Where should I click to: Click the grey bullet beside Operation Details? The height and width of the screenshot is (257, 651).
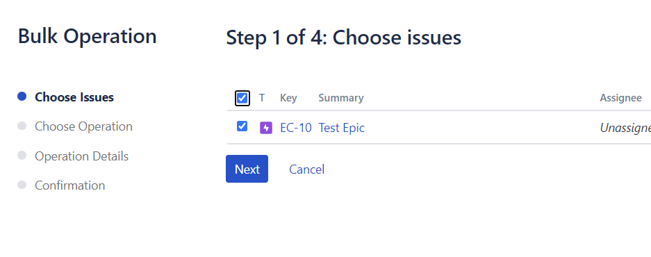point(22,156)
